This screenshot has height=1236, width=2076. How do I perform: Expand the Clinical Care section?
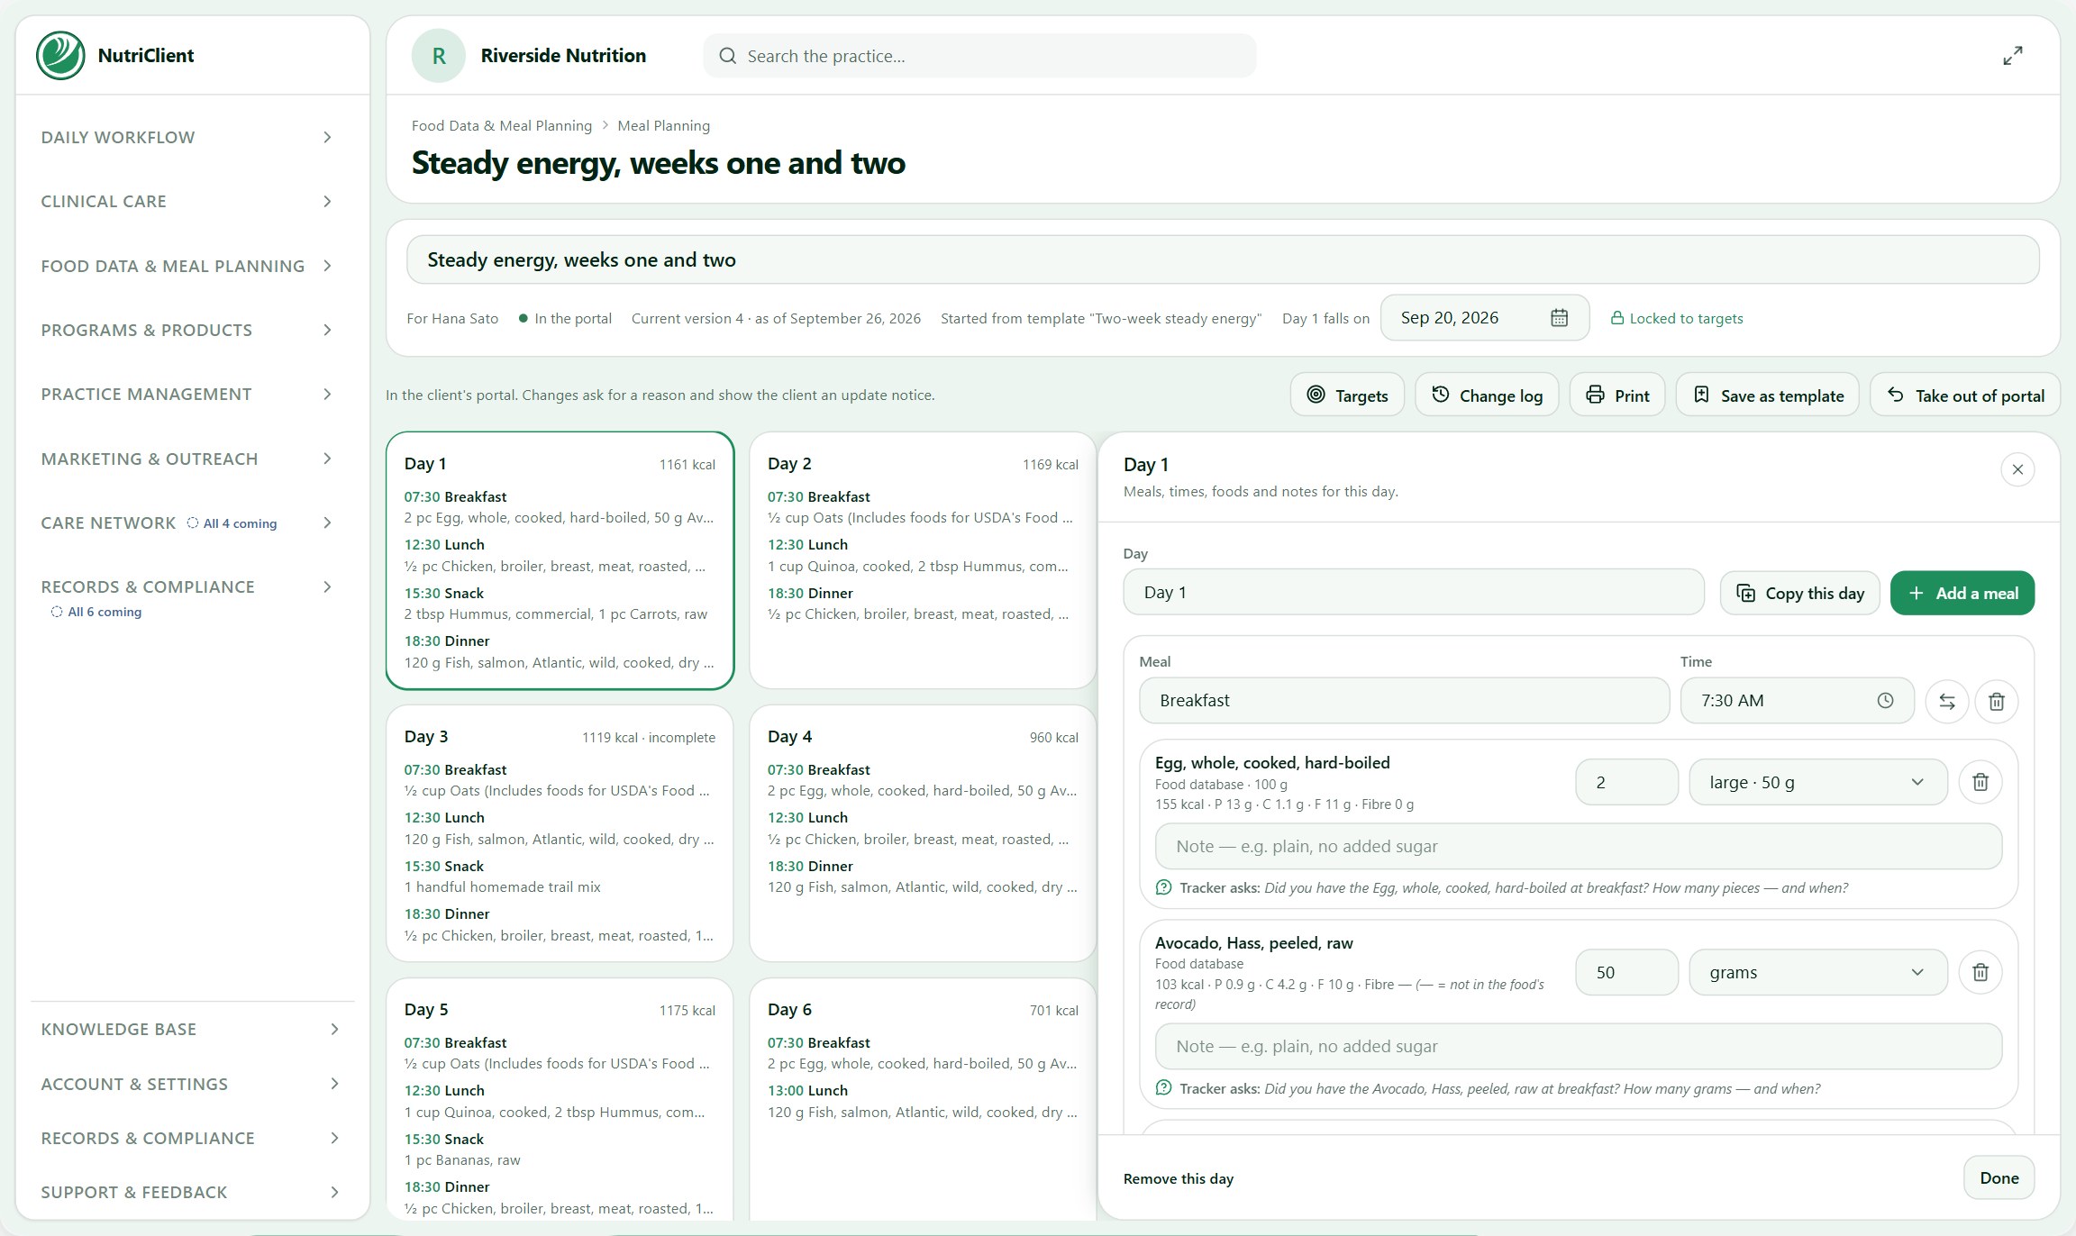coord(187,201)
